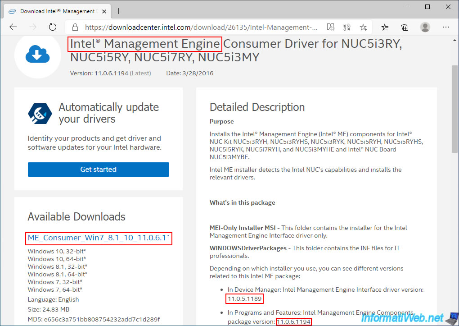Click the Get started button
459x326 pixels.
99,169
